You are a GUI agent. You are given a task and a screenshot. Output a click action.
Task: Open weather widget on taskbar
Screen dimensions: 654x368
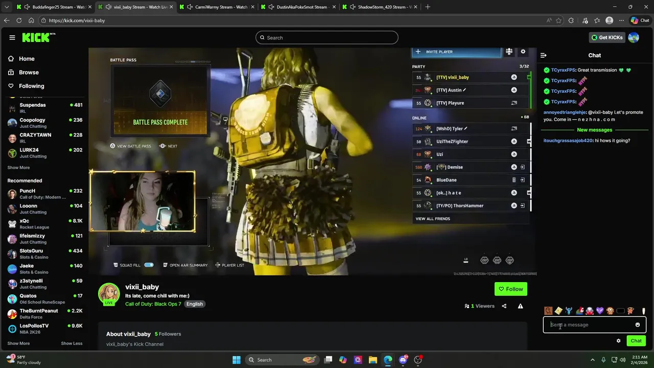23,360
